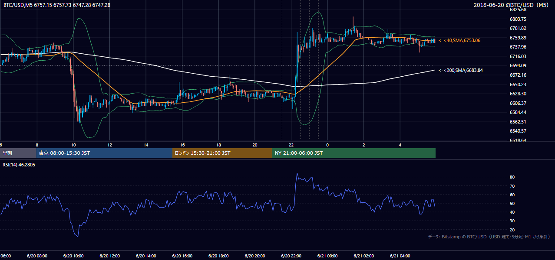This screenshot has height=260, width=555.
Task: Click RSI axis level 80
Action: (512, 177)
